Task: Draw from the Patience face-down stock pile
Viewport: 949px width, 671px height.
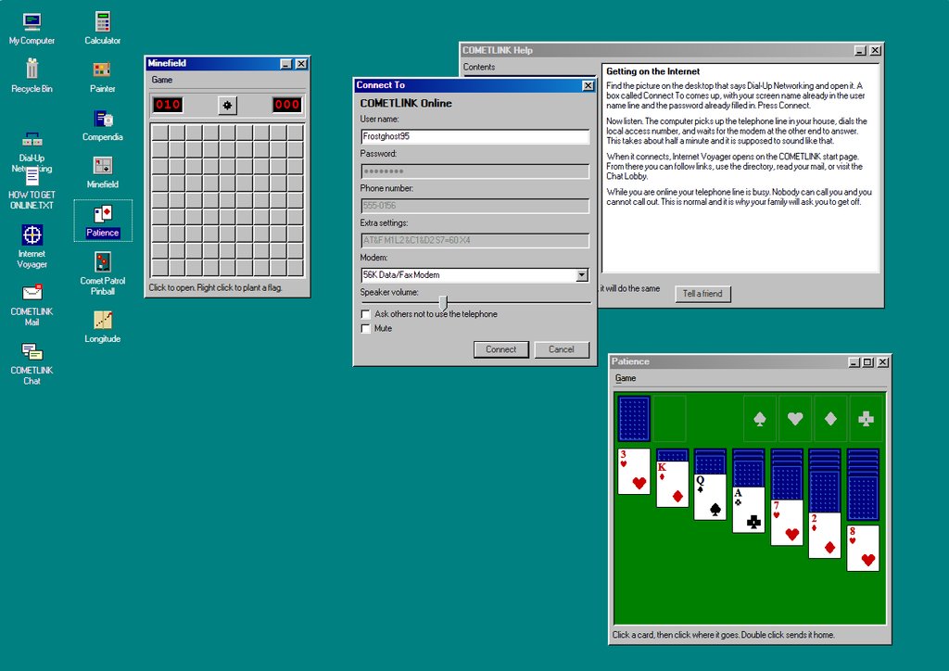Action: click(x=634, y=418)
